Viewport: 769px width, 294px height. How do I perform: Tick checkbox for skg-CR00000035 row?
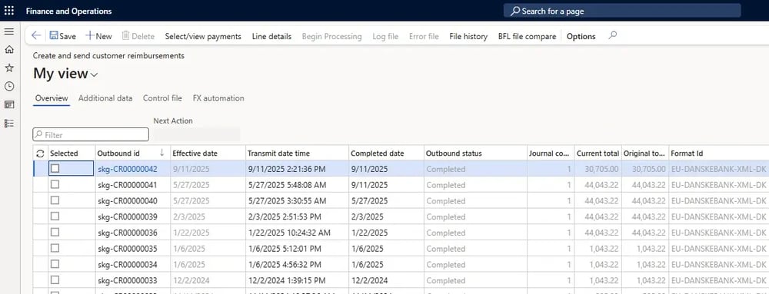pos(55,248)
